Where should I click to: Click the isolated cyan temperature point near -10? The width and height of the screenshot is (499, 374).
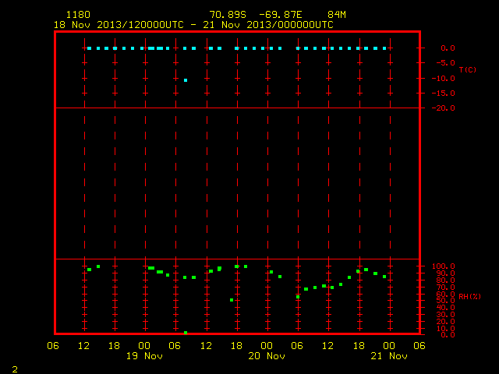tap(186, 80)
